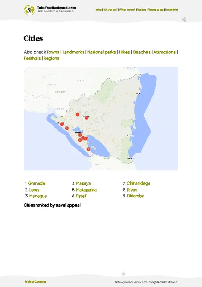Select map marker 2 for León
Viewport: 202px width, 287px height.
click(67, 128)
